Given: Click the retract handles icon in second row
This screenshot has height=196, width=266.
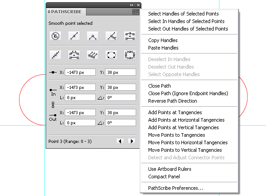Looking at the screenshot, I should pyautogui.click(x=55, y=55).
